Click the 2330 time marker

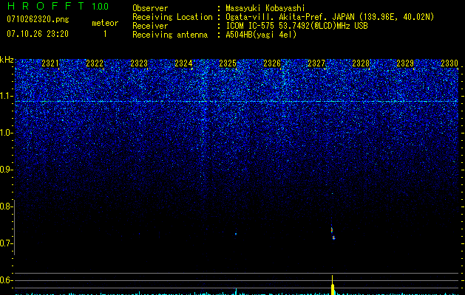449,63
